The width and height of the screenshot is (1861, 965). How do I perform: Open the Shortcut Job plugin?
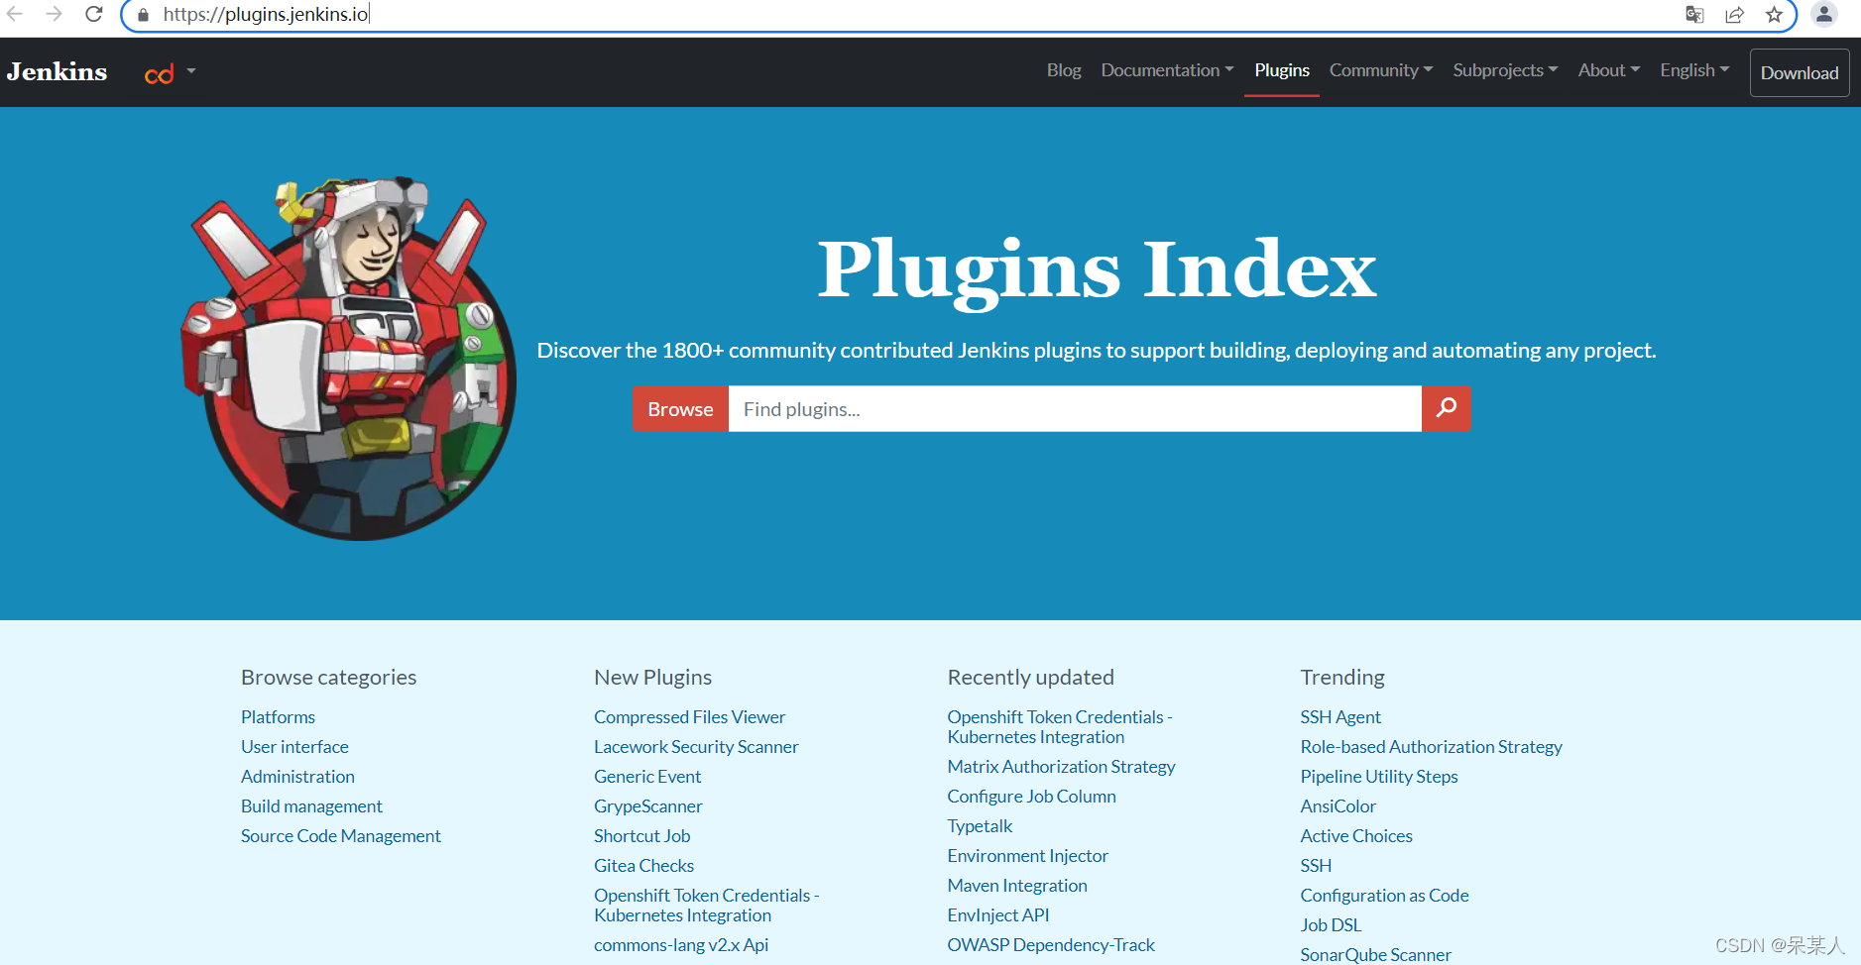pyautogui.click(x=641, y=835)
